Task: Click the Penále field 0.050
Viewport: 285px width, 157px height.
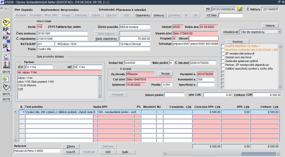Action: (167, 85)
